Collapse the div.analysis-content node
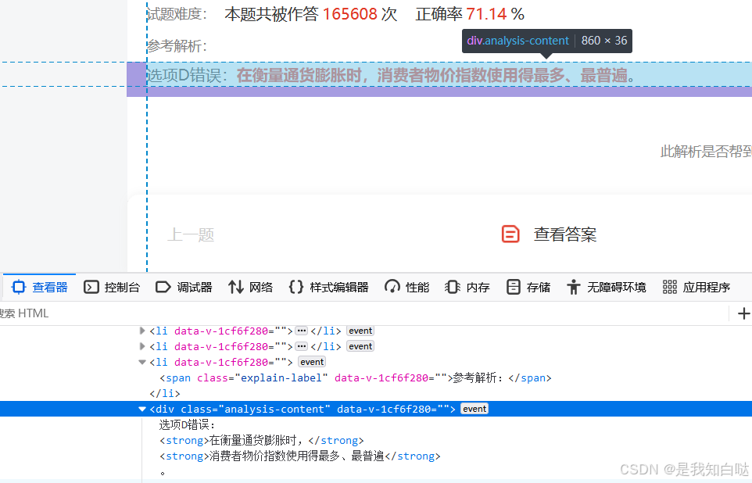 [142, 409]
